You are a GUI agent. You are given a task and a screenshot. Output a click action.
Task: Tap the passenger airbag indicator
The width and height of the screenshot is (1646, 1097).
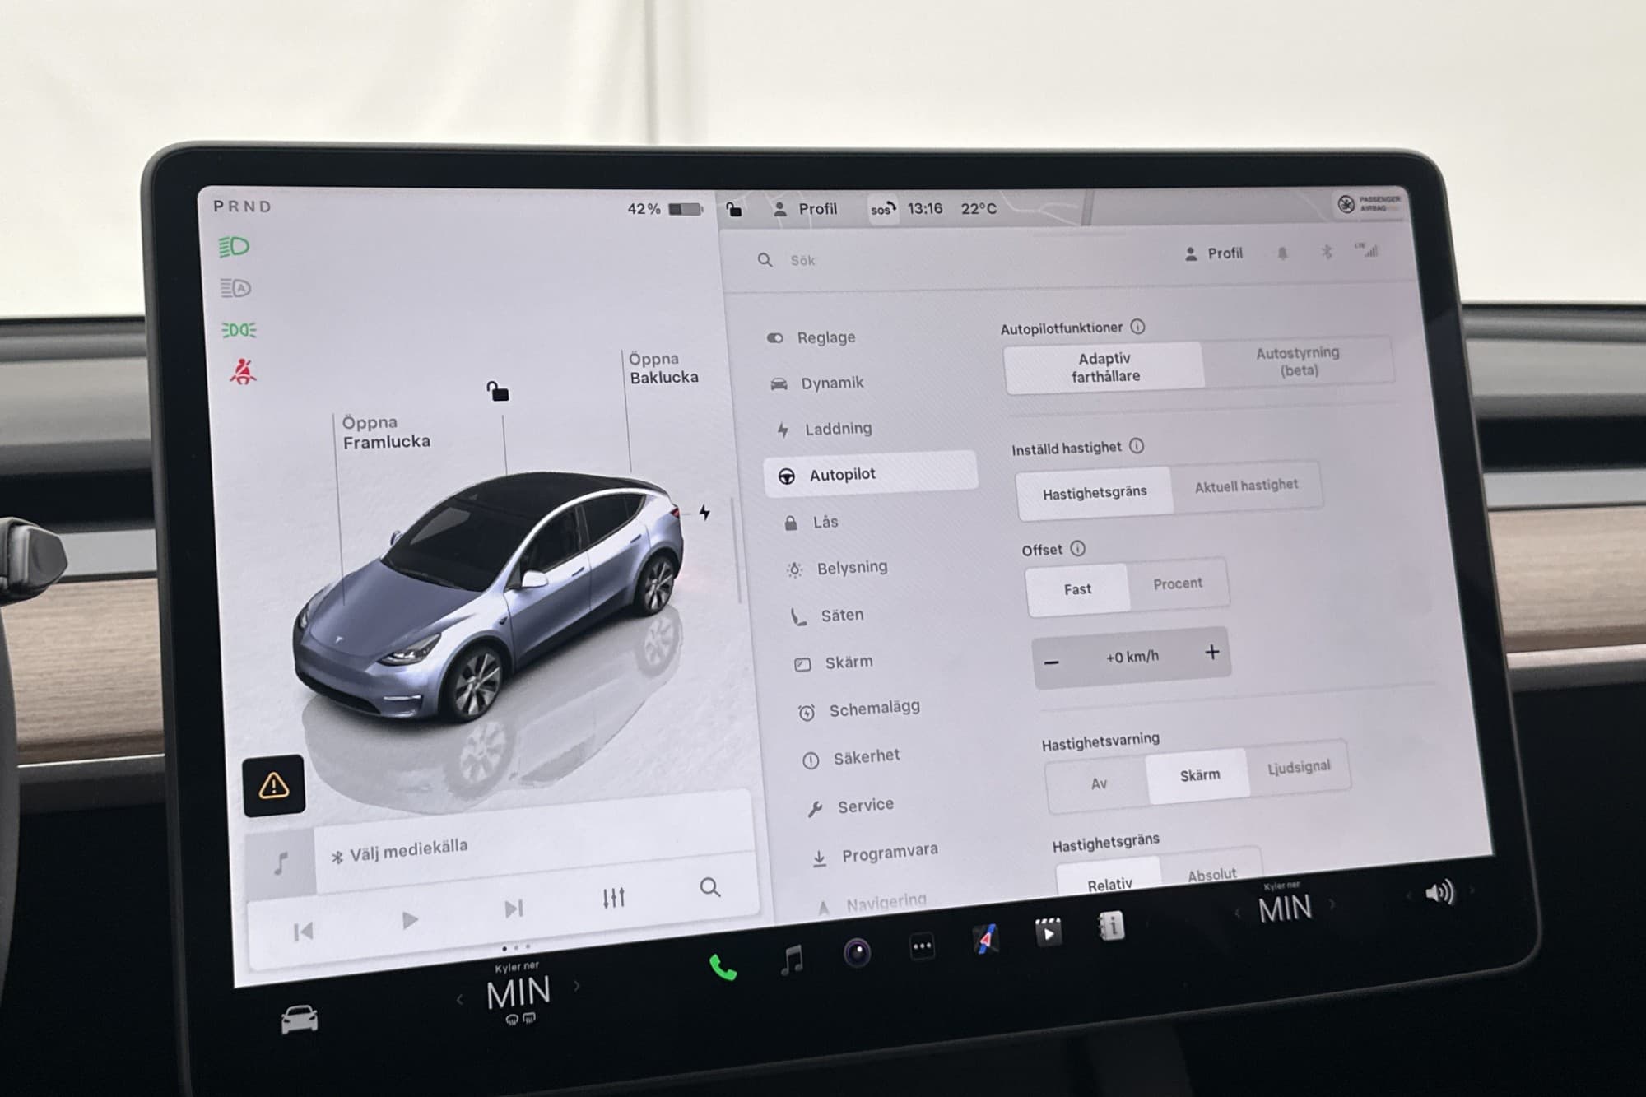point(1369,203)
